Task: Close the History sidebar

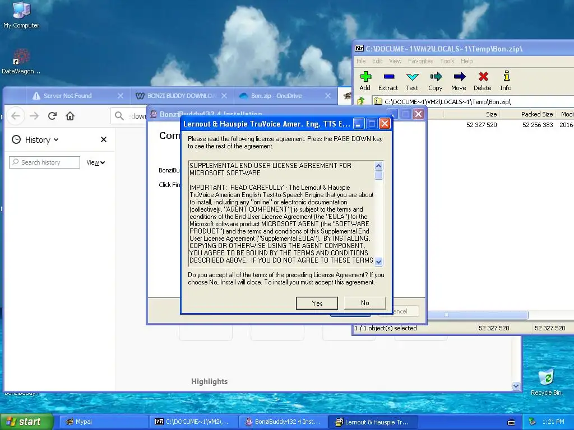Action: point(104,139)
